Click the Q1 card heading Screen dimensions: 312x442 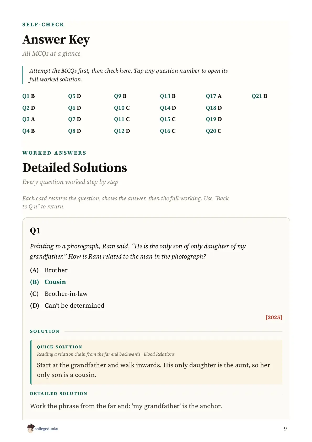[x=35, y=231]
